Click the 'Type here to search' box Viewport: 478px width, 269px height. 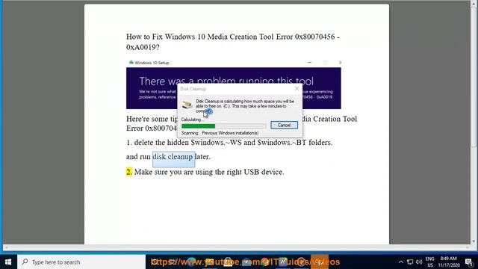coord(81,262)
